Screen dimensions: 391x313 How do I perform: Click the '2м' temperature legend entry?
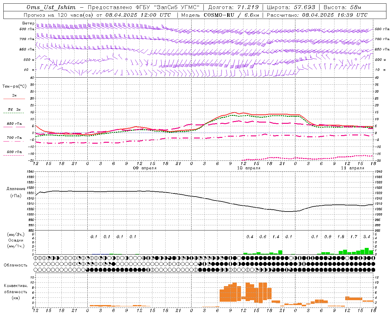[x=14, y=96]
